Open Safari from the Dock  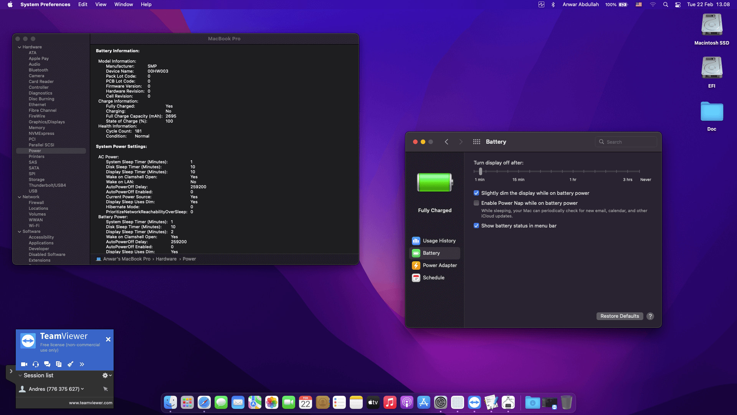[x=204, y=402]
